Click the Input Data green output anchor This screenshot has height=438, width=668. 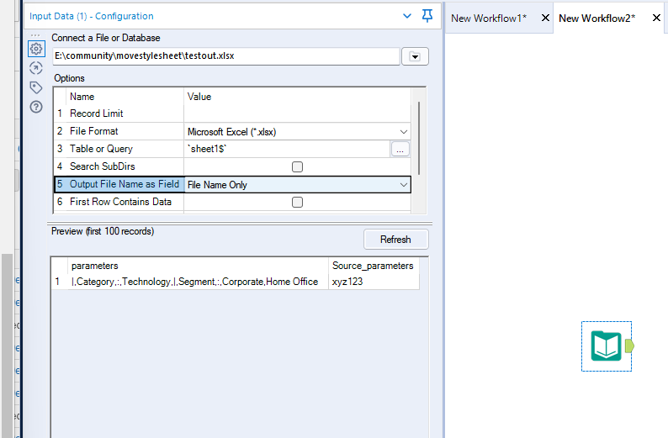tap(629, 346)
